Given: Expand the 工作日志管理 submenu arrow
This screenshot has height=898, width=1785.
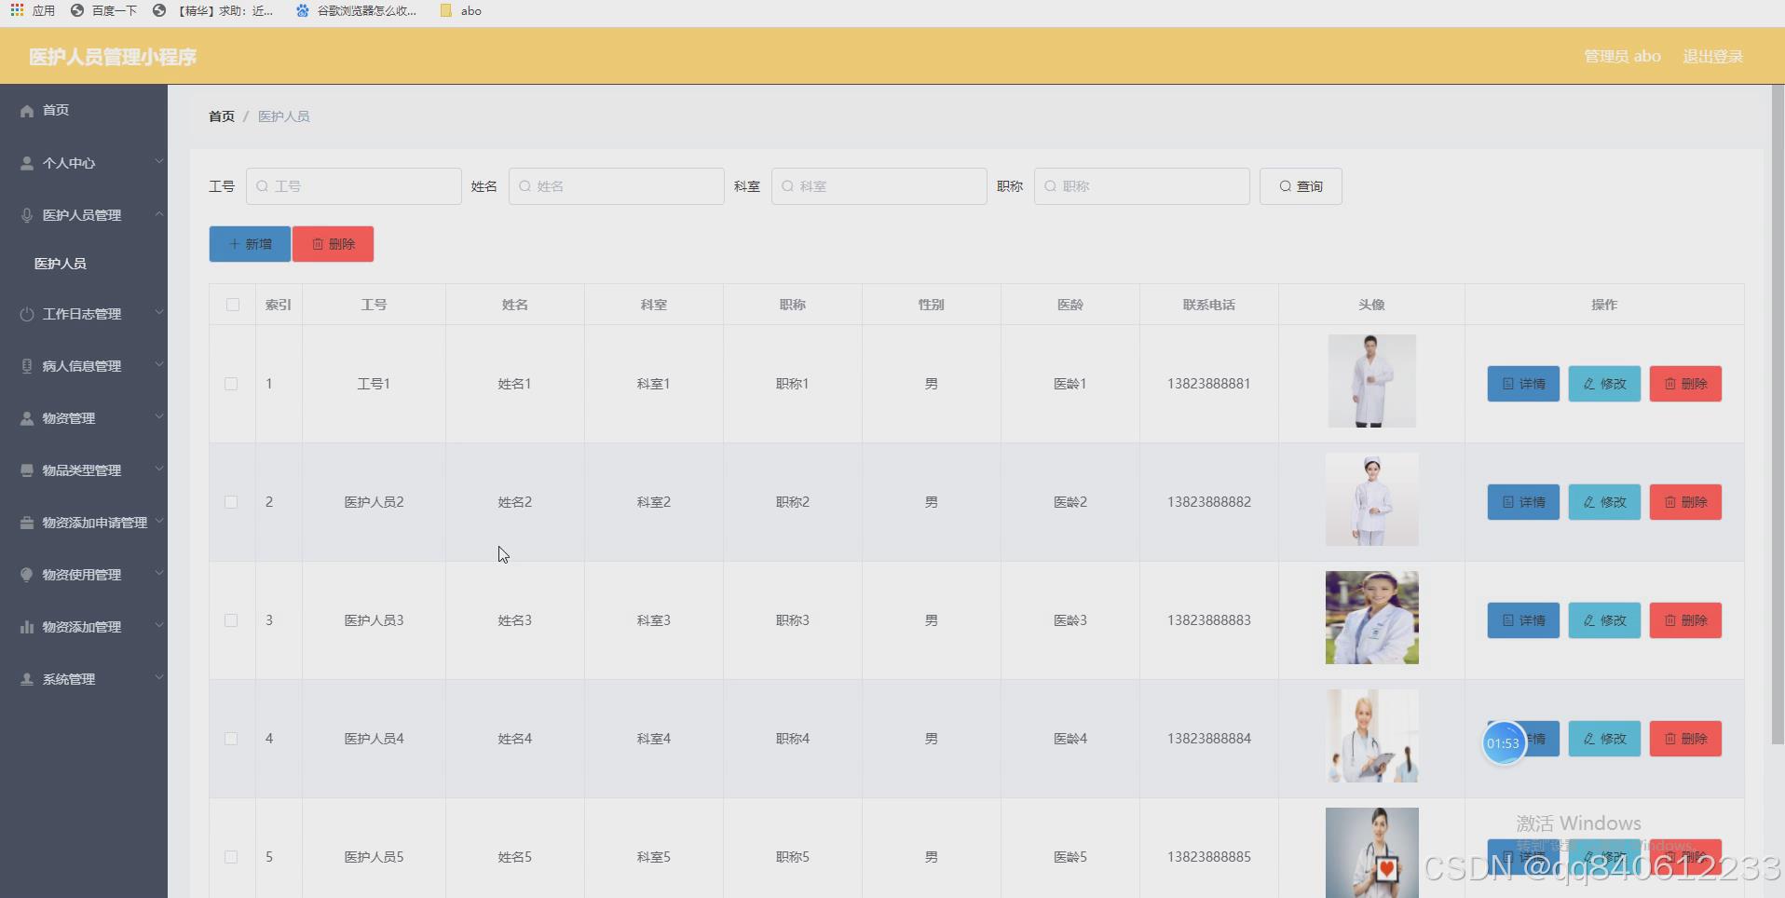Looking at the screenshot, I should (159, 313).
